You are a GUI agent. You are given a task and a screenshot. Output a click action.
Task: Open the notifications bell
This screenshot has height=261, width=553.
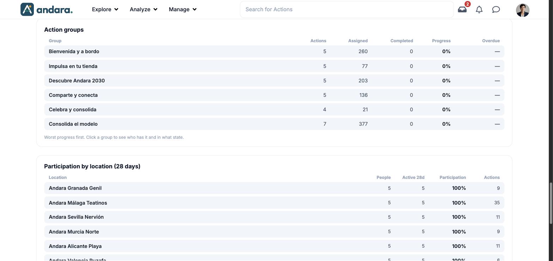click(479, 10)
